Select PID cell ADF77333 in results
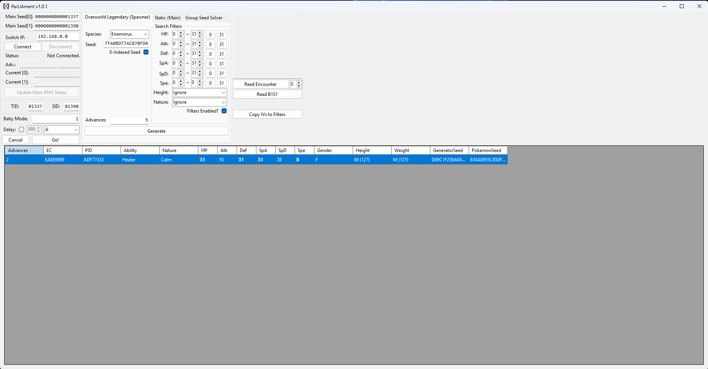 (x=101, y=159)
